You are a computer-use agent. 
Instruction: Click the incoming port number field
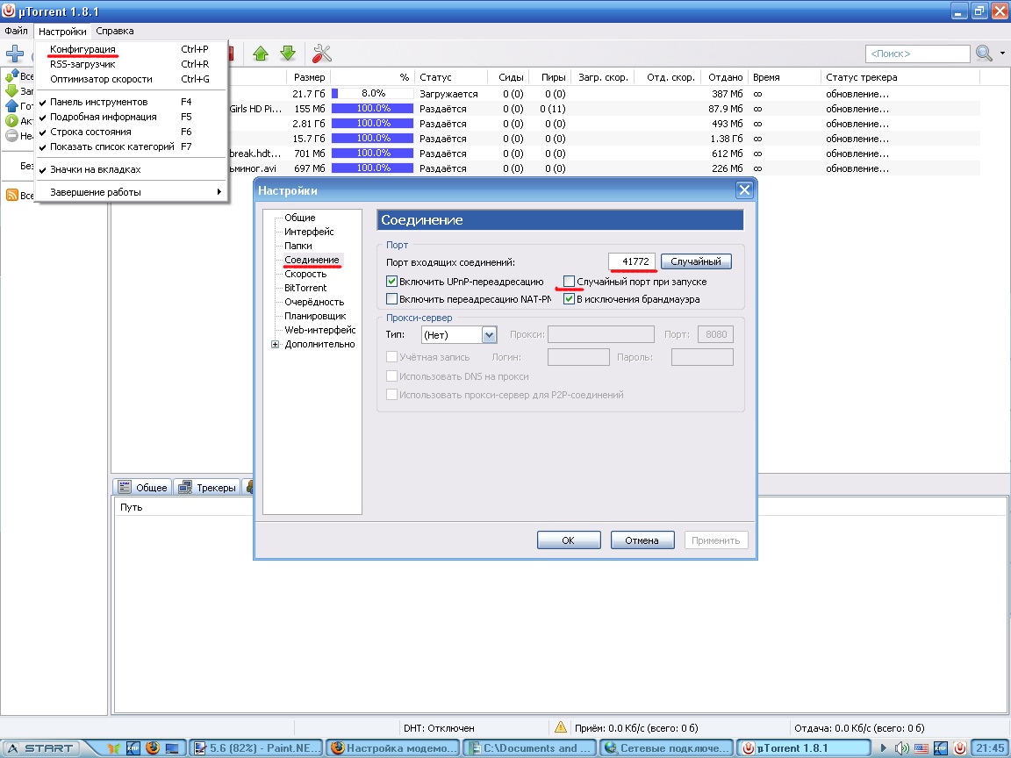(x=632, y=261)
